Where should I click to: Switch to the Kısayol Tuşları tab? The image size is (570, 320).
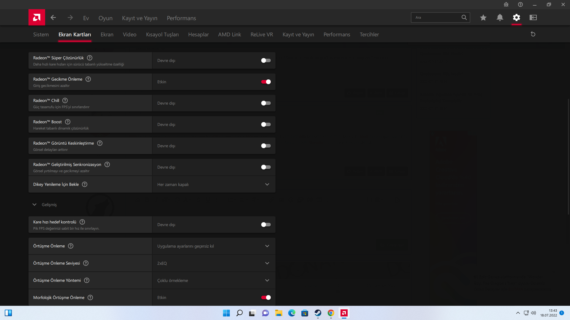(x=162, y=35)
